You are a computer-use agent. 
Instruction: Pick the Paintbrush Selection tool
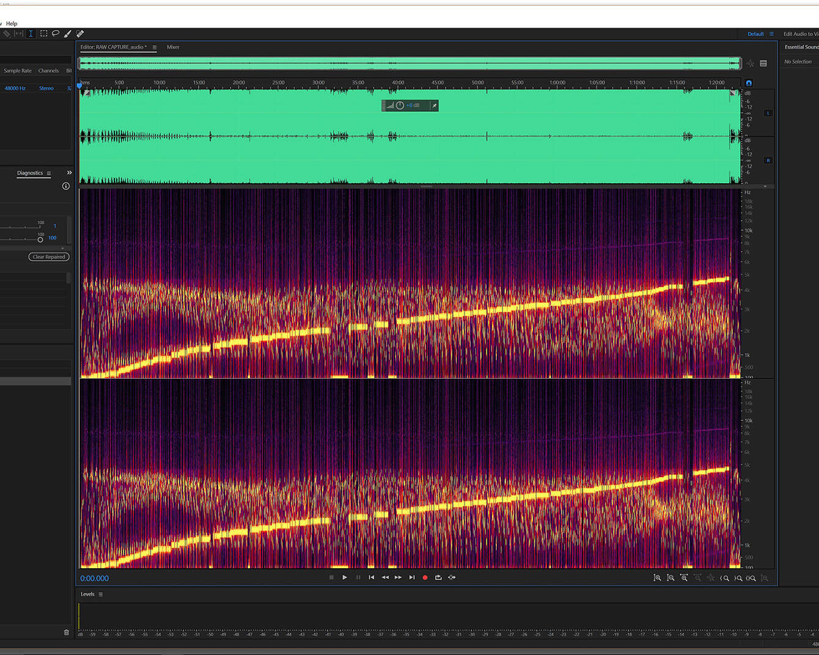point(68,34)
